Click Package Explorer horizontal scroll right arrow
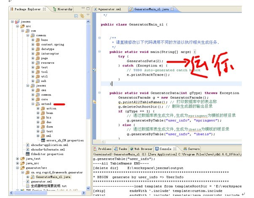254x198 pixels. (83, 193)
